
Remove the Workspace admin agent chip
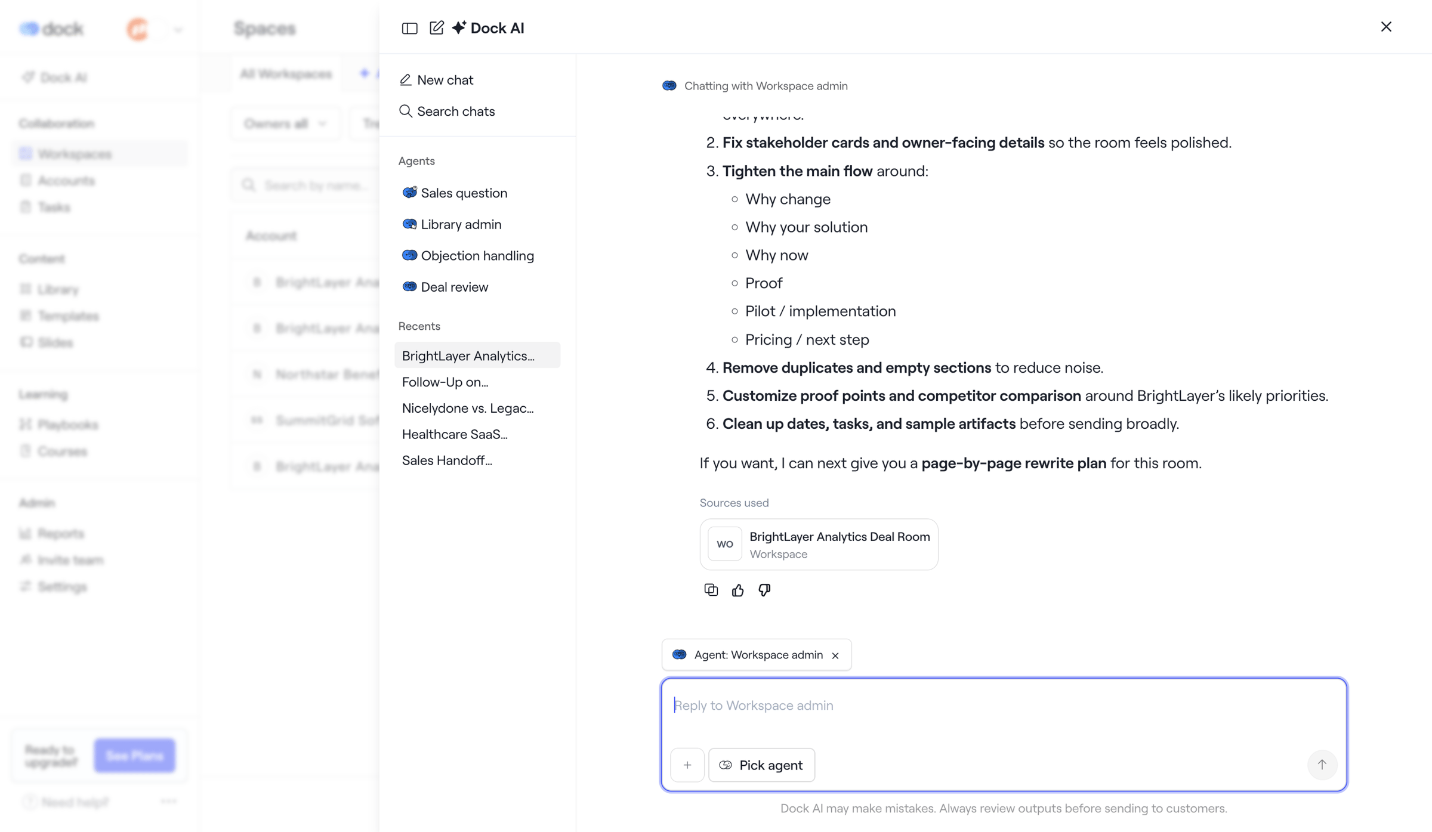tap(835, 655)
